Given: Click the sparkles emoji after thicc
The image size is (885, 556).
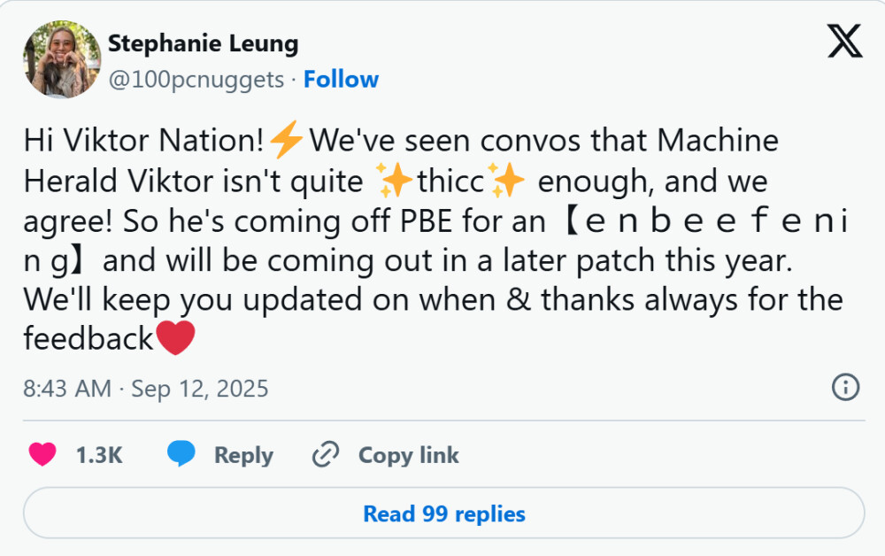Looking at the screenshot, I should pos(509,181).
